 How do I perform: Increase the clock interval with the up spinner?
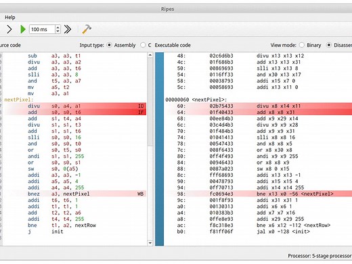pyautogui.click(x=58, y=27)
